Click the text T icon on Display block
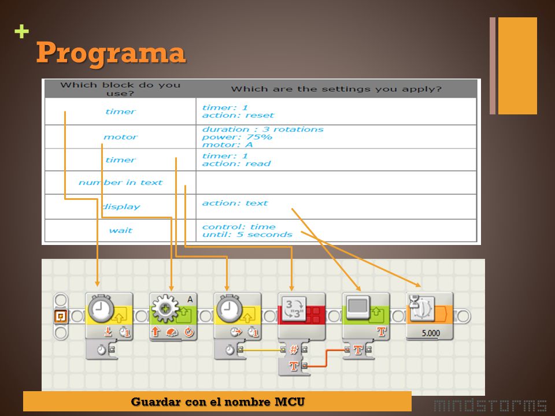Screen dimensions: 555x416 point(381,332)
